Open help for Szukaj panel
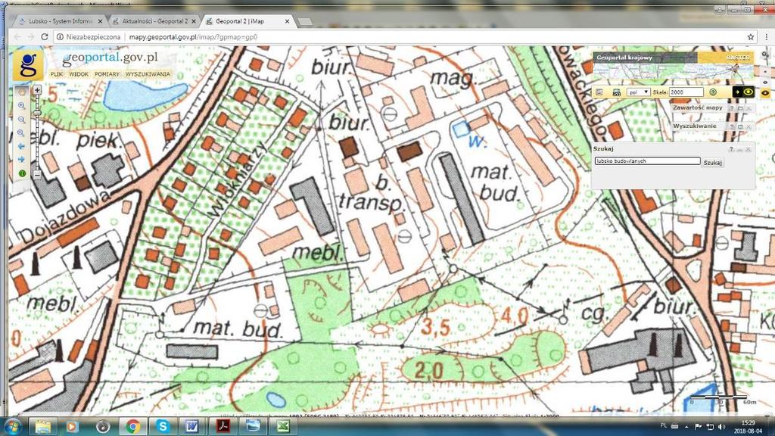775x436 pixels. (732, 149)
